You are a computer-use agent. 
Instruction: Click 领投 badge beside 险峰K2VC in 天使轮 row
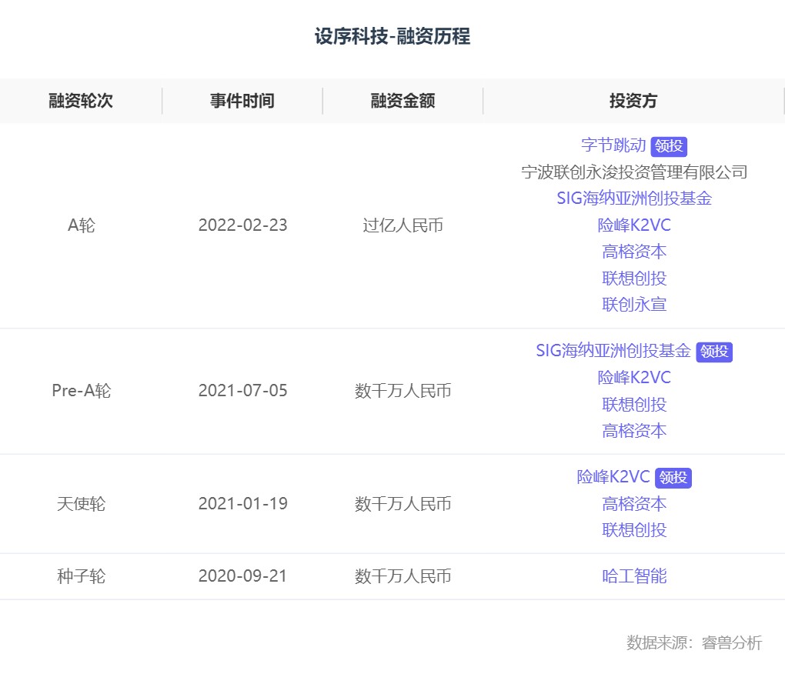coord(673,478)
